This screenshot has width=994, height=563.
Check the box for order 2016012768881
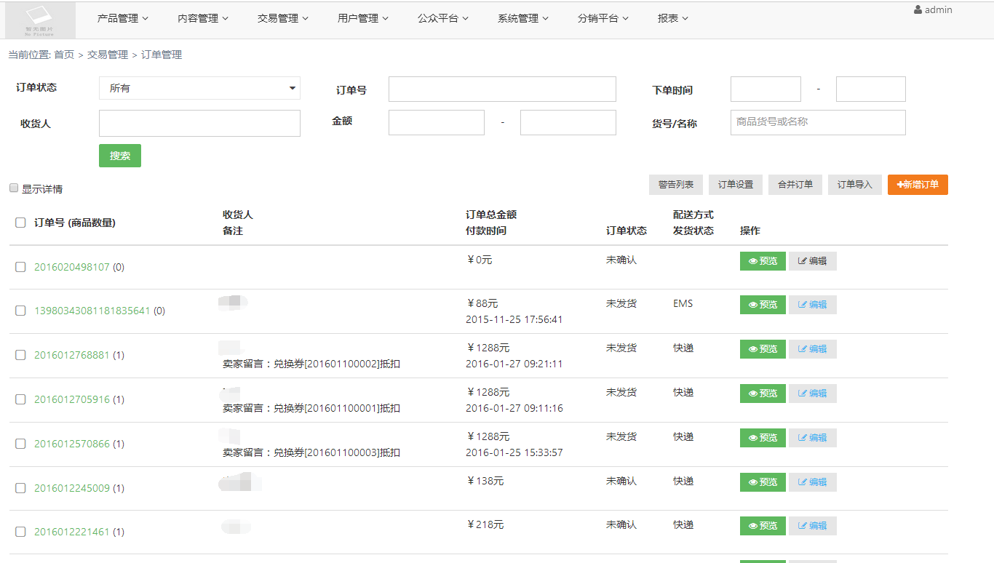pos(20,355)
